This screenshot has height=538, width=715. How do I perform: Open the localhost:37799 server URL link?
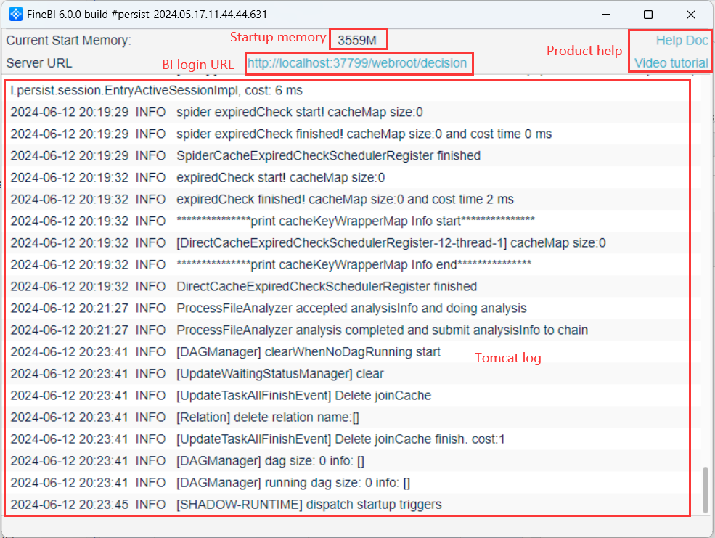pos(357,63)
